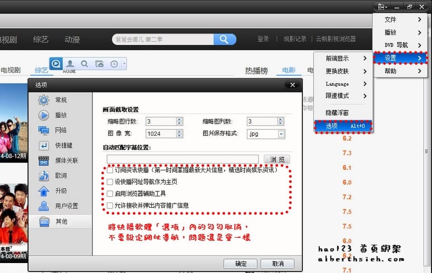Click the 缩略图列数 number field
432x273 pixels.
262,122
